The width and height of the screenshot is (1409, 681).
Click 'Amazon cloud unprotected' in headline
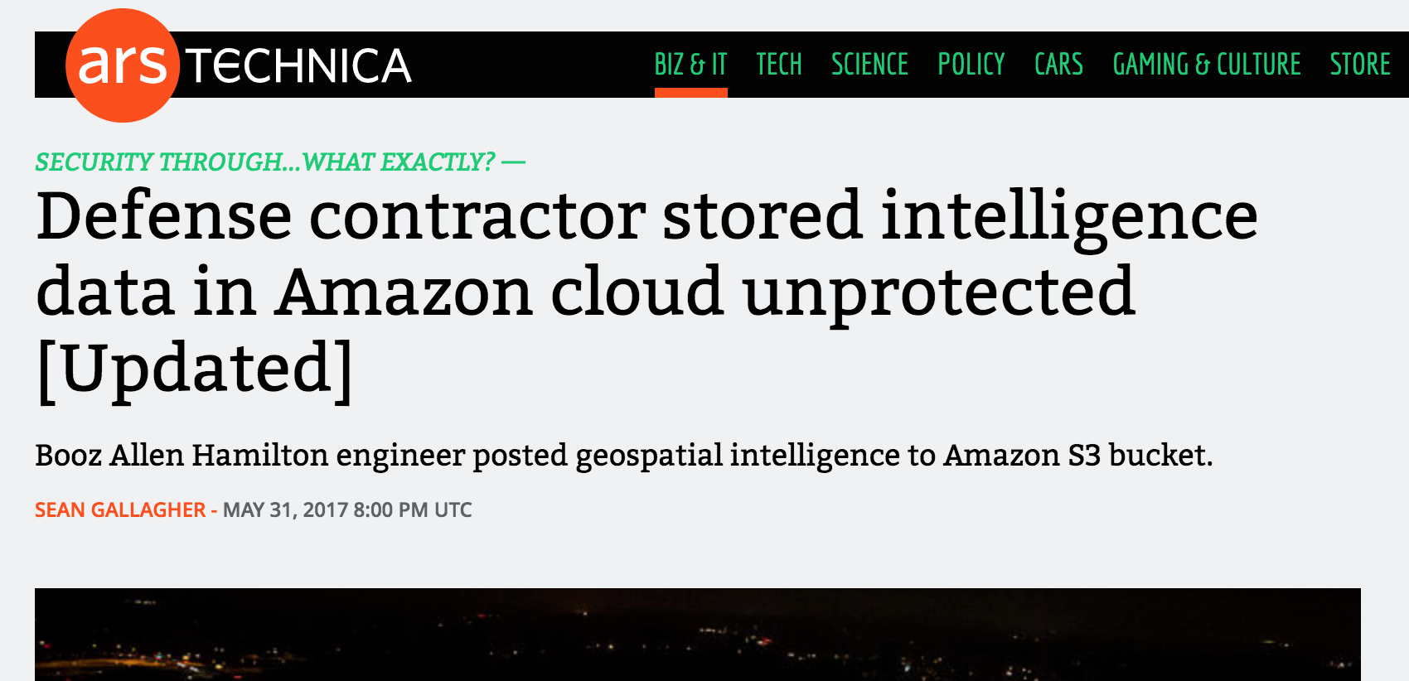[704, 292]
